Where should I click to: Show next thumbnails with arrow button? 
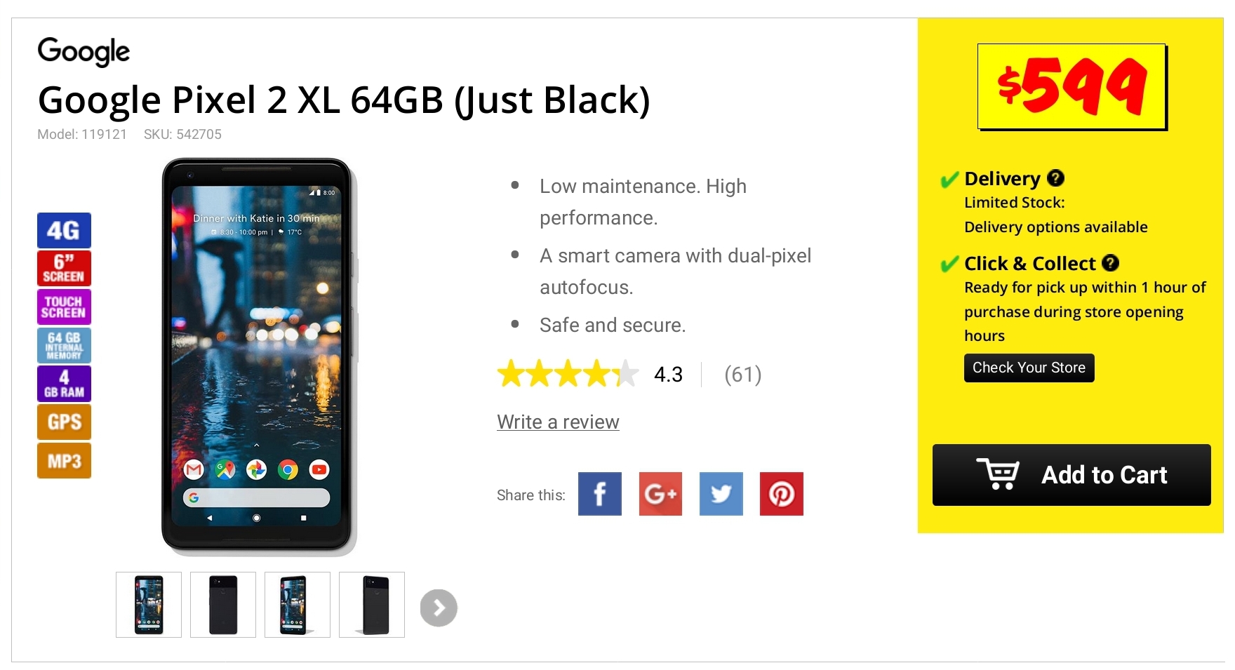tap(439, 608)
